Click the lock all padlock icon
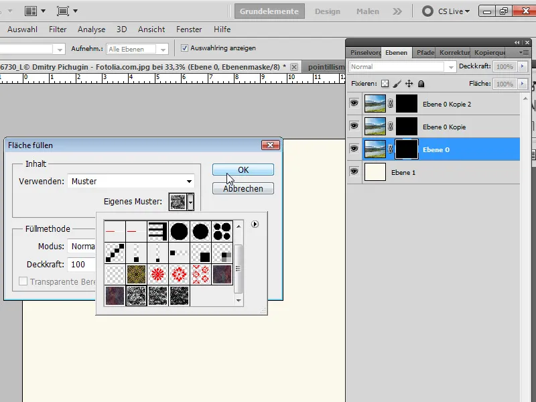This screenshot has height=402, width=536. 421,84
